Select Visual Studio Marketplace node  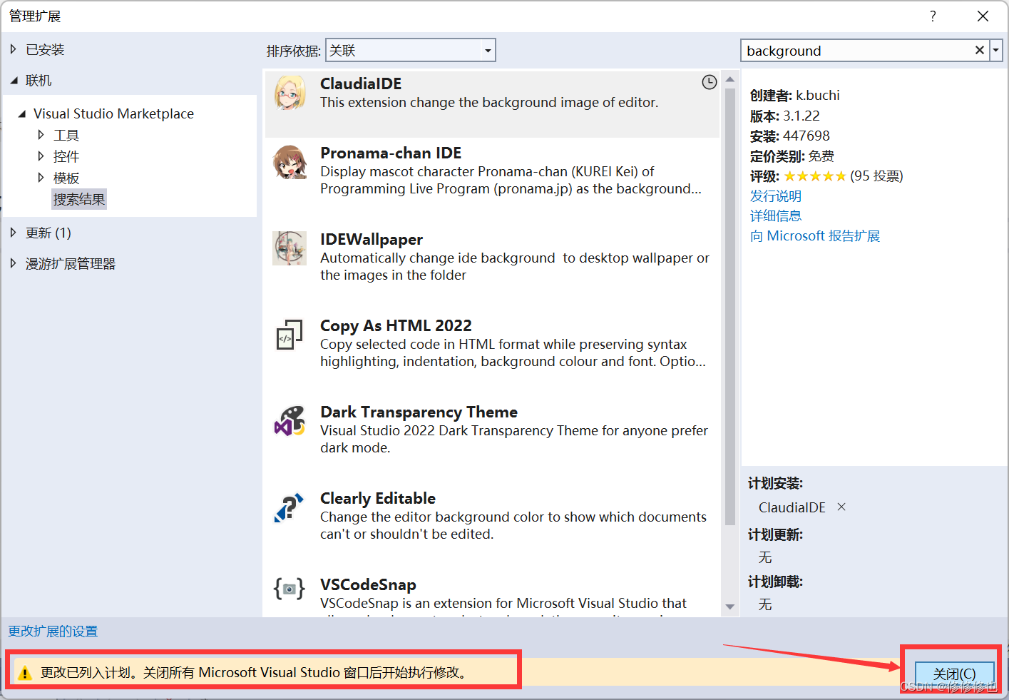point(113,113)
